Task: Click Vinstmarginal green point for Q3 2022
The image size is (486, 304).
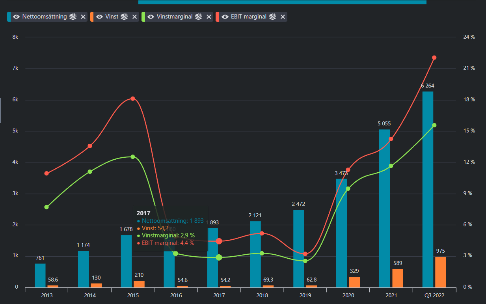Action: tap(434, 125)
